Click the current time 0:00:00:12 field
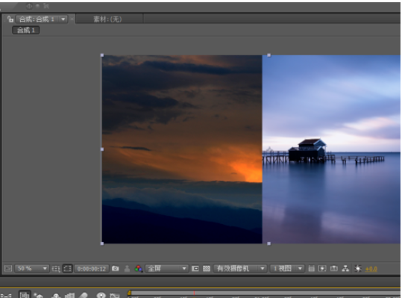Screen dimensions: 402x298 (92, 269)
